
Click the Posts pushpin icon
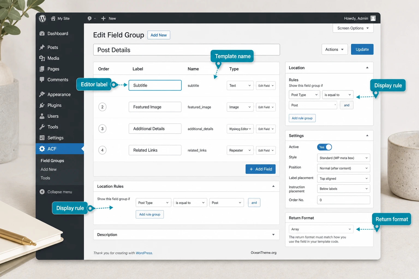[42, 47]
